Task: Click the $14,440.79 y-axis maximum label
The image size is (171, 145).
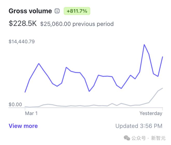Action: click(22, 42)
